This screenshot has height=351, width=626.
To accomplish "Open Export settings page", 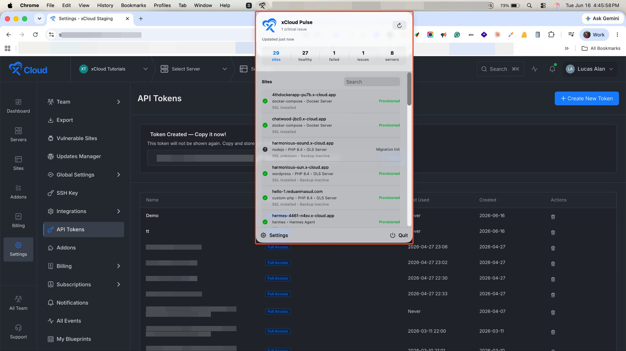I will 84,120.
